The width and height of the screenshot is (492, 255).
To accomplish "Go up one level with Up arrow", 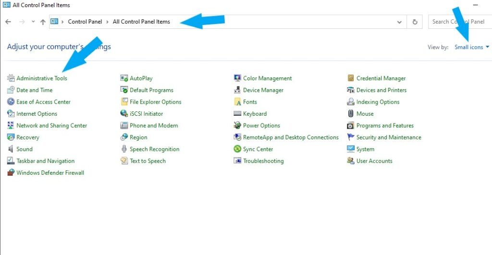I will pos(43,22).
